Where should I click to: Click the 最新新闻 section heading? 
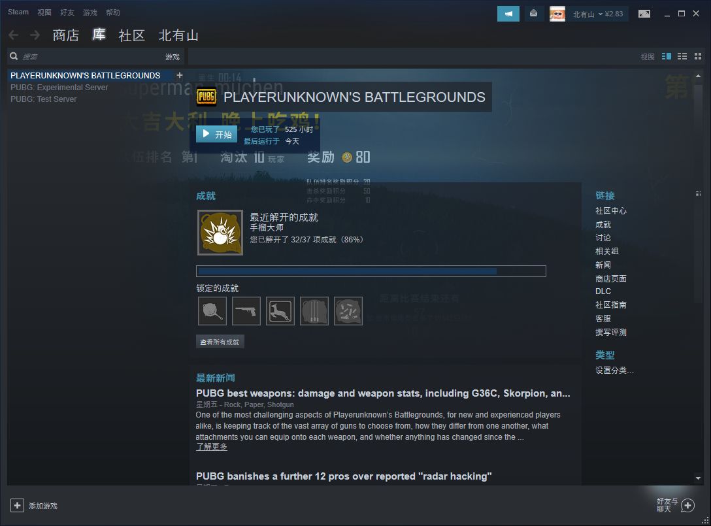tap(216, 378)
